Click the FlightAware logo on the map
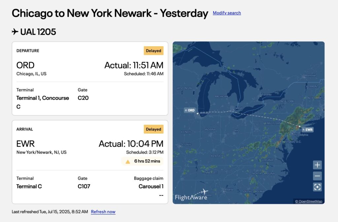 pos(191,195)
